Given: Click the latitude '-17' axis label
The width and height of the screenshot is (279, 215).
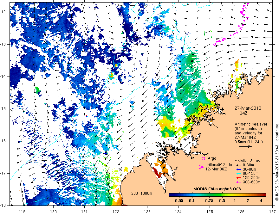Looking at the screenshot, I should tap(3, 173).
